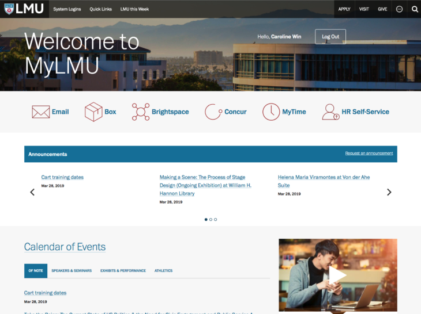Click the Apply button

point(344,9)
